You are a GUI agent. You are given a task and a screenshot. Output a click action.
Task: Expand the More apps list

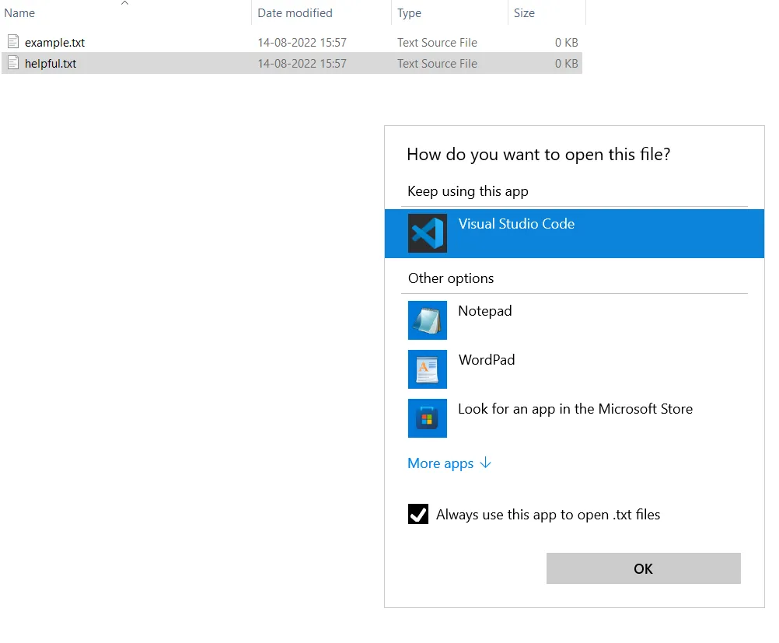click(x=449, y=463)
